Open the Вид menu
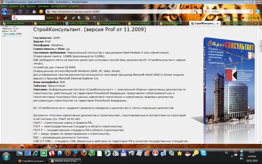Image resolution: width=262 pixels, height=164 pixels. [x=22, y=6]
